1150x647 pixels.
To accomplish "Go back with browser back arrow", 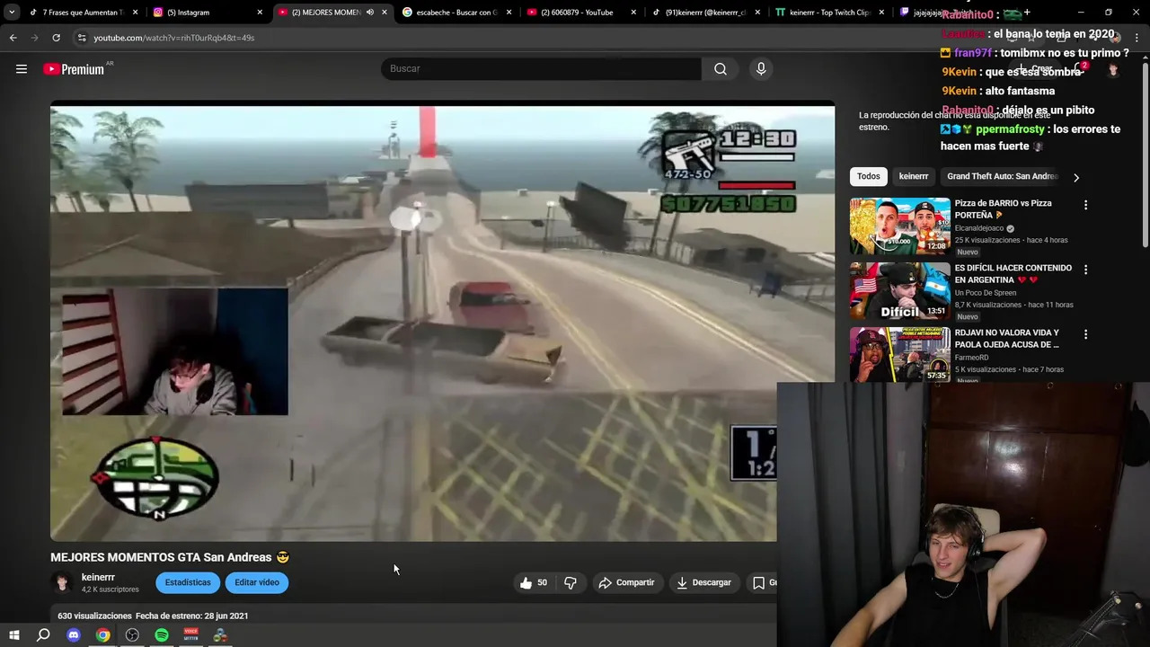I will 13,38.
